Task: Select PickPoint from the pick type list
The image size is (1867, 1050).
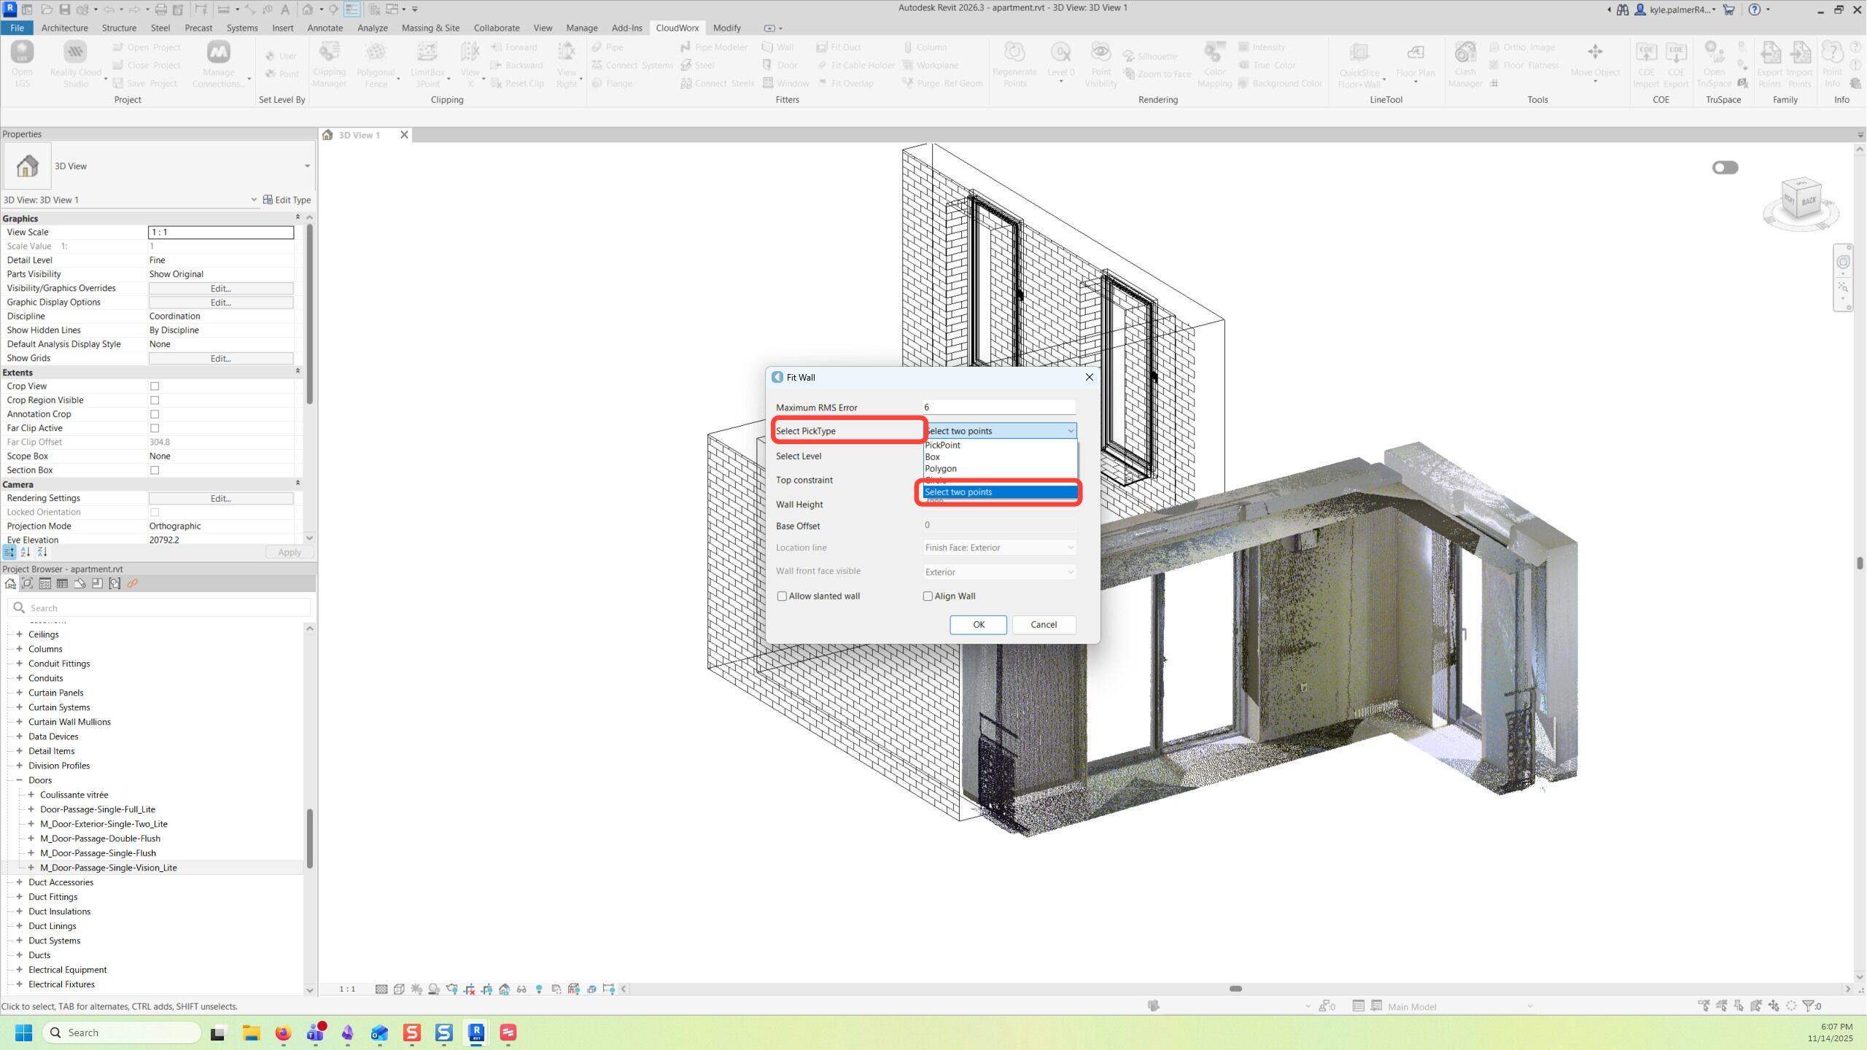Action: pyautogui.click(x=943, y=445)
